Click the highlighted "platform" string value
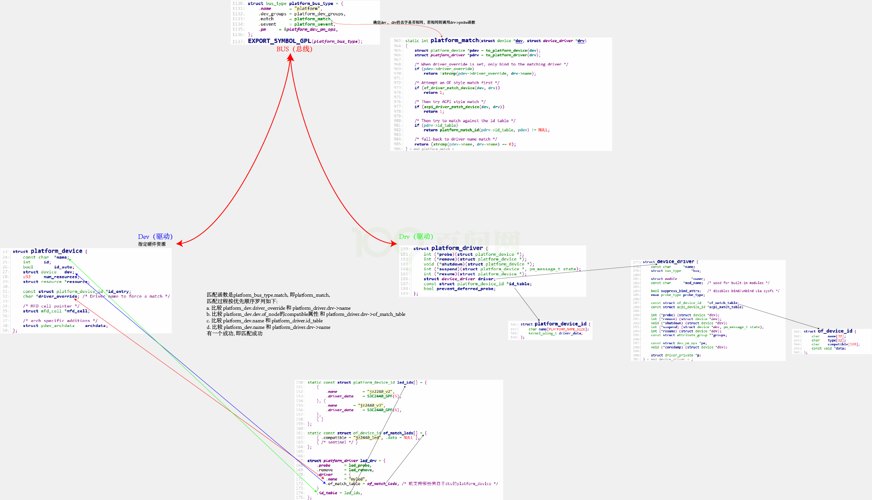 pos(307,8)
